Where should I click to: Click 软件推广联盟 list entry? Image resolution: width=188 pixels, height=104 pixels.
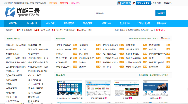pyautogui.click(x=35, y=75)
